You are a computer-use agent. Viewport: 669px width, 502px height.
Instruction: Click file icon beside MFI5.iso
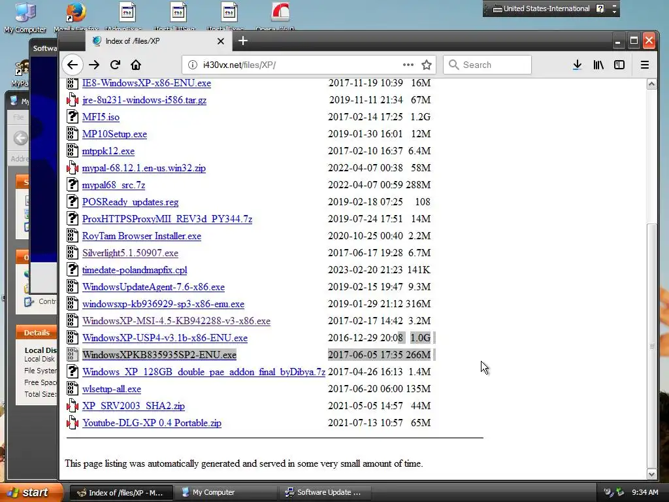click(73, 116)
